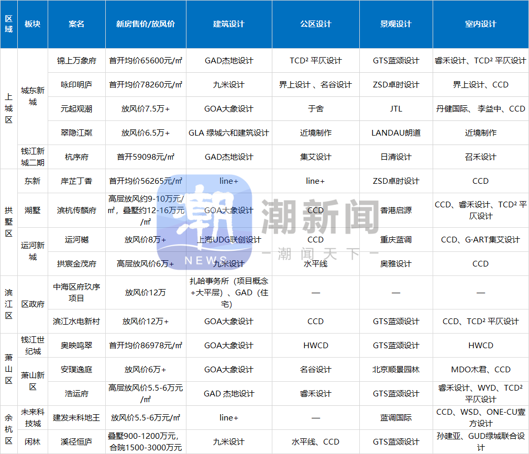Select the '滨江区' region cell

point(9,305)
